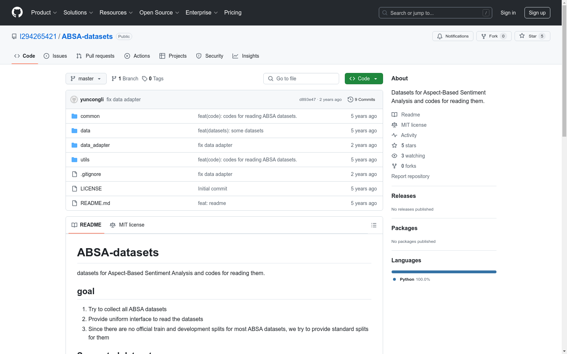Open commit hash d893e47
Screen dimensions: 567x354
click(x=307, y=99)
